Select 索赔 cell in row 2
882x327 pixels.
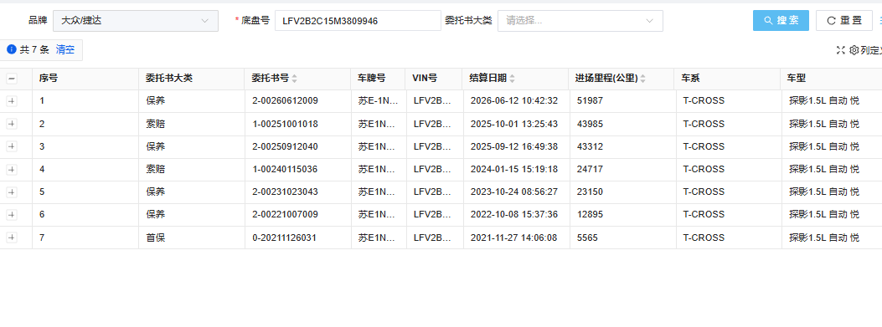pyautogui.click(x=156, y=124)
